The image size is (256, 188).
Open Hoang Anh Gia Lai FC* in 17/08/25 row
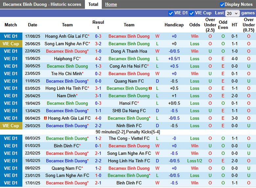tap(67, 36)
